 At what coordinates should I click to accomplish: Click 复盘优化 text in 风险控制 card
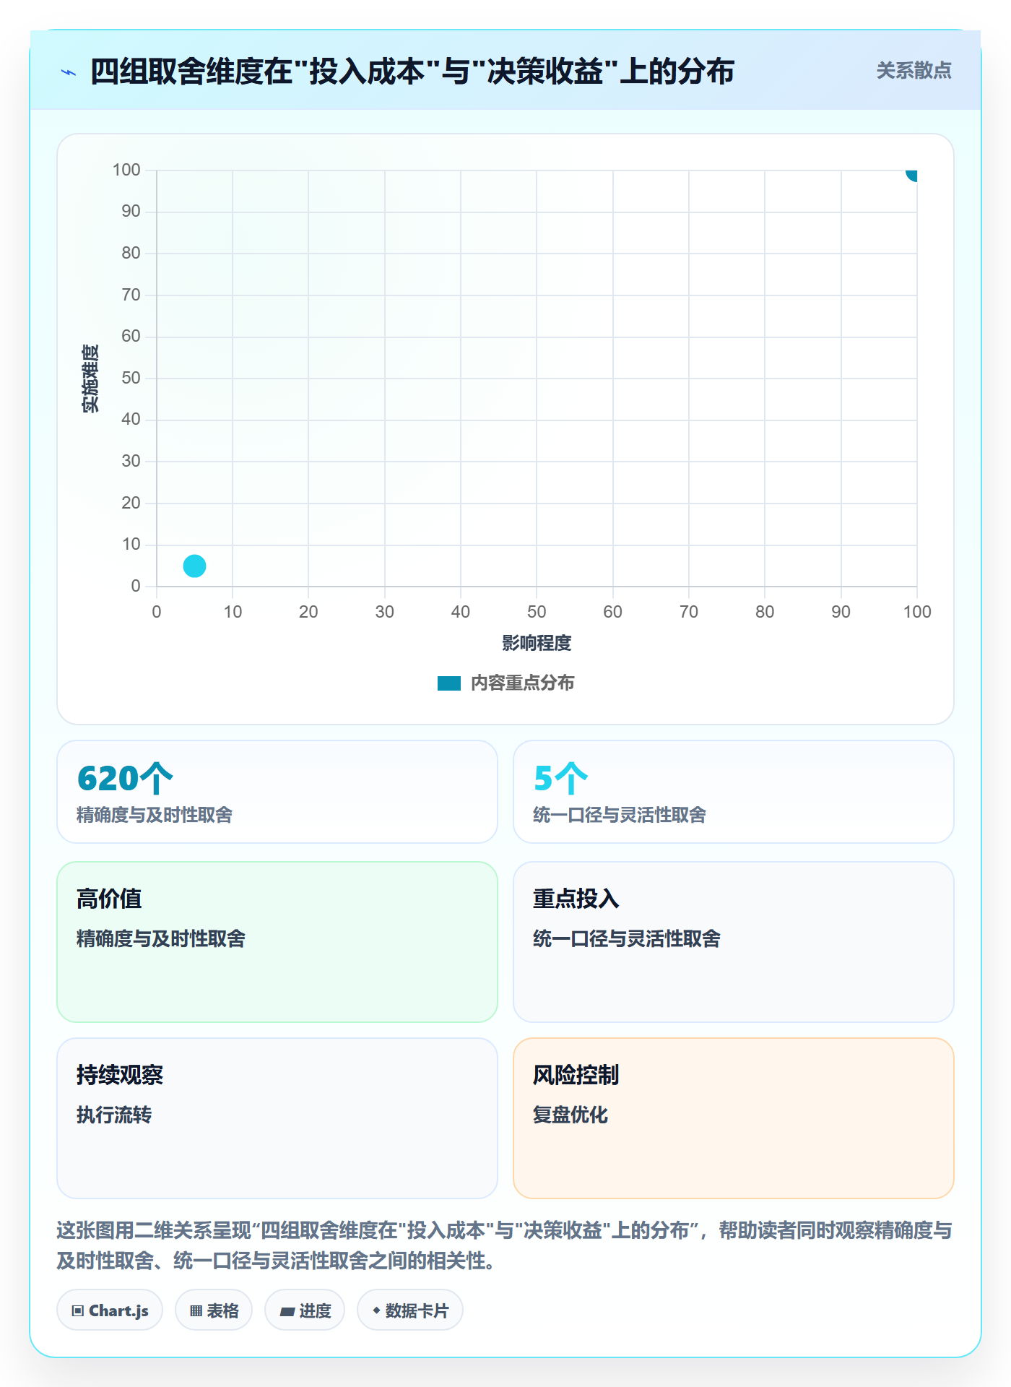point(570,1115)
